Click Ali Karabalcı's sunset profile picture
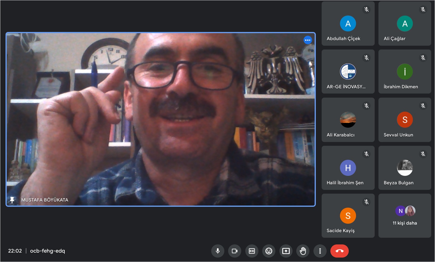Viewport: 435px width, 262px height. click(348, 120)
